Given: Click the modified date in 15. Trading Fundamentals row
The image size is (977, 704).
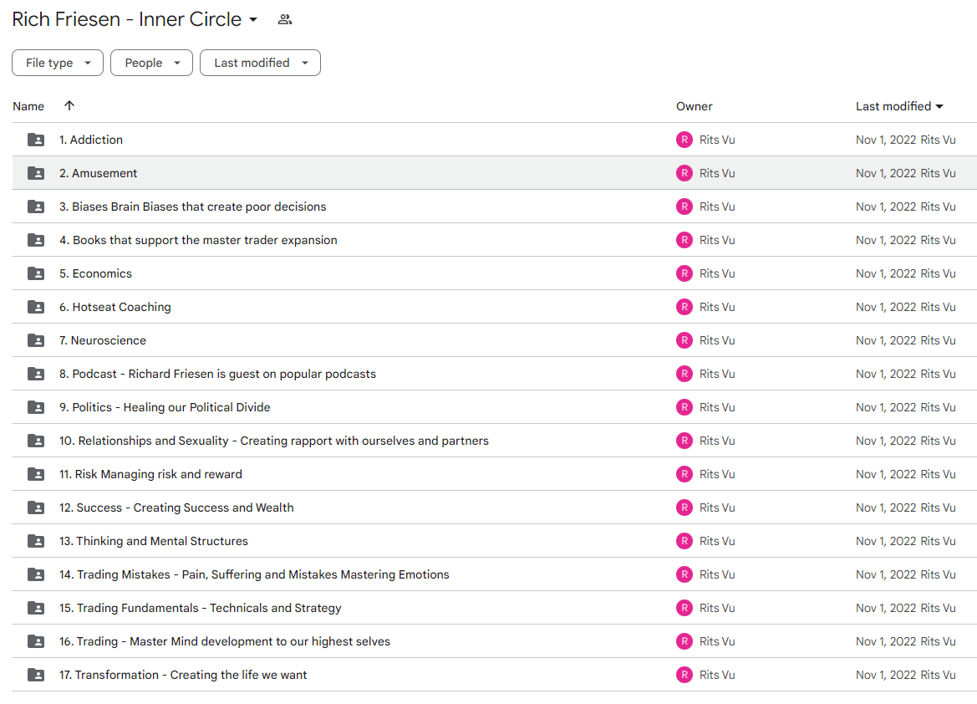Looking at the screenshot, I should (x=886, y=608).
